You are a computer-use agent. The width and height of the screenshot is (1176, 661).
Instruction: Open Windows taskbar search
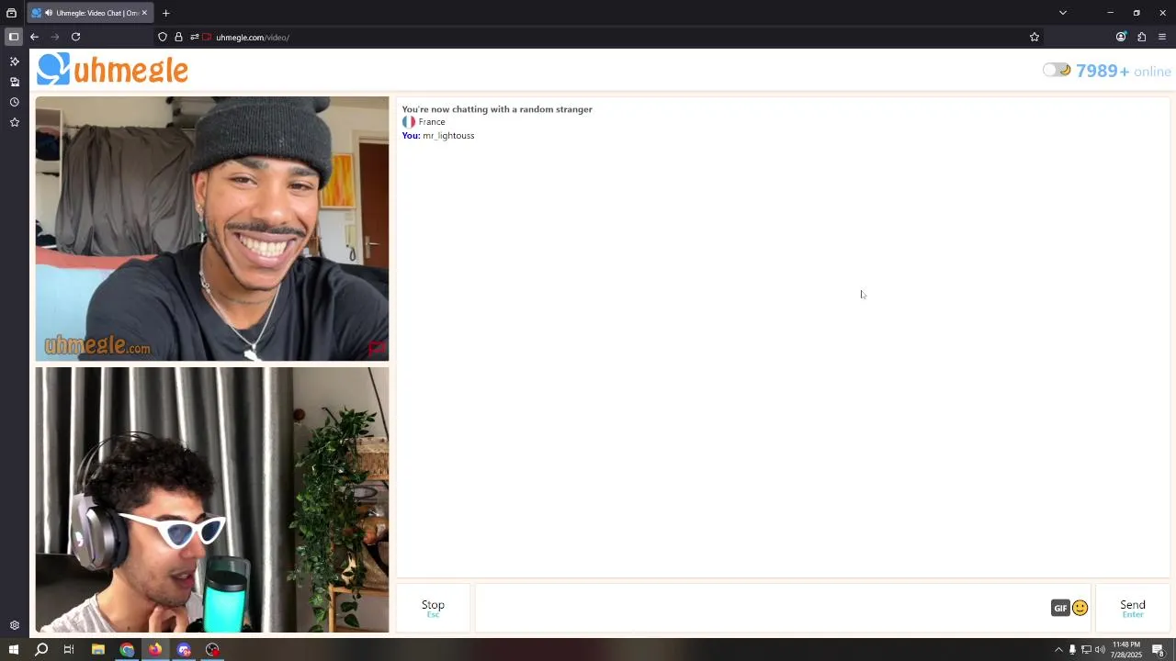tap(41, 650)
